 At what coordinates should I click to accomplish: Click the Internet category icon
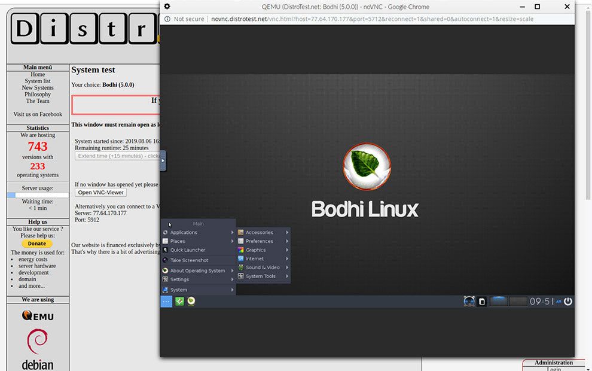(241, 259)
